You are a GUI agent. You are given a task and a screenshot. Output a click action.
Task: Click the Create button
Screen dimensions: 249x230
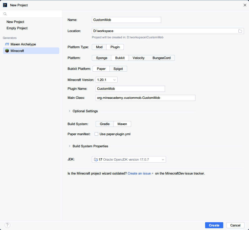214,225
